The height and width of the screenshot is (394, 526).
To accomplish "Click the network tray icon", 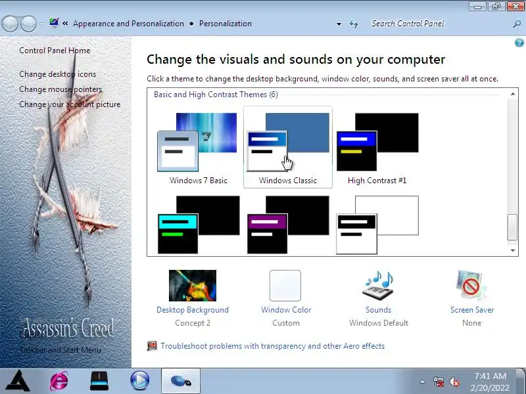I will (x=438, y=382).
